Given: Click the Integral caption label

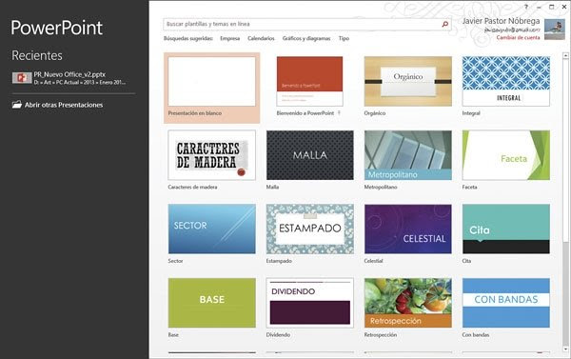Looking at the screenshot, I should (x=471, y=113).
